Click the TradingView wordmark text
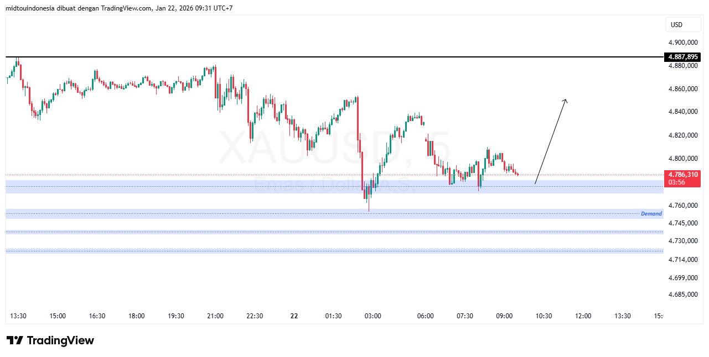 coord(60,340)
